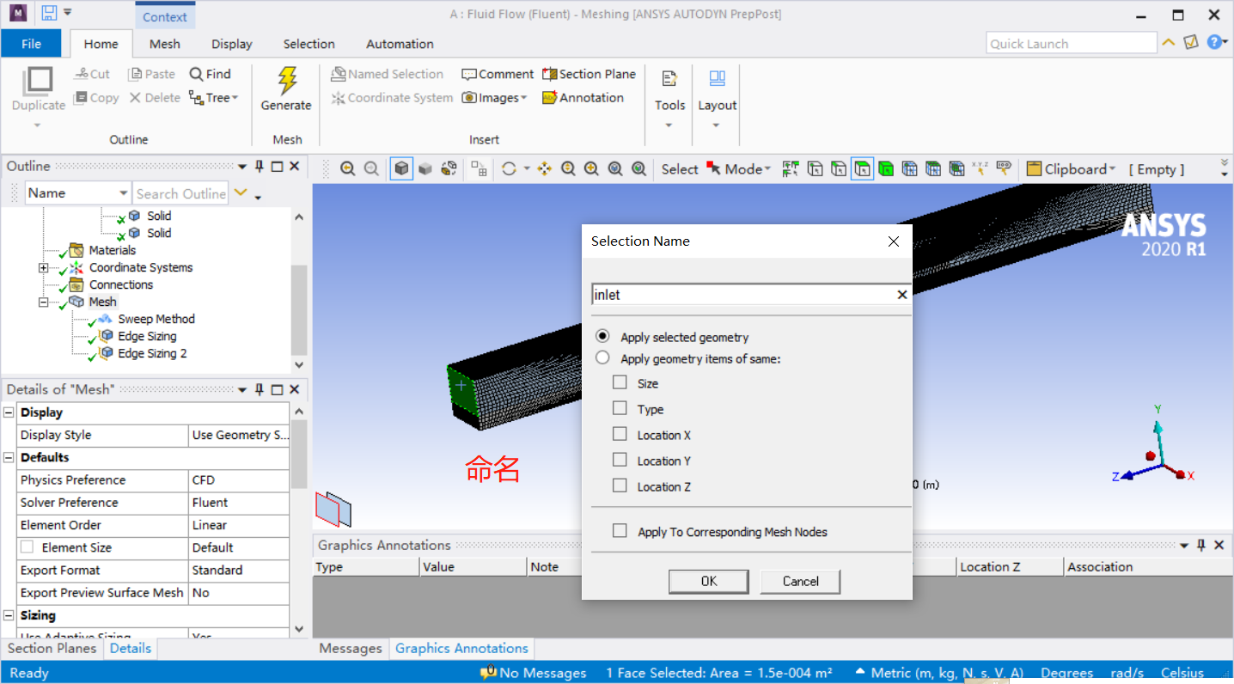Viewport: 1234px width, 684px height.
Task: Check the Location Y checkbox
Action: [x=620, y=460]
